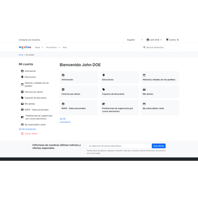Open the Ropa category menu

pos(37,47)
